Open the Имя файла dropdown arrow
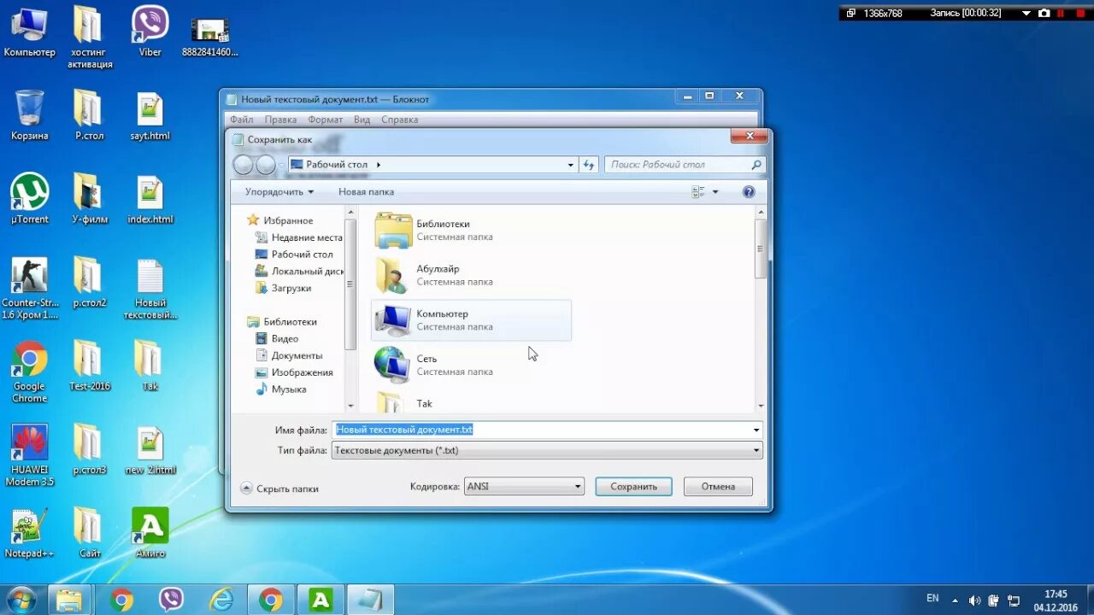The image size is (1094, 615). 756,430
